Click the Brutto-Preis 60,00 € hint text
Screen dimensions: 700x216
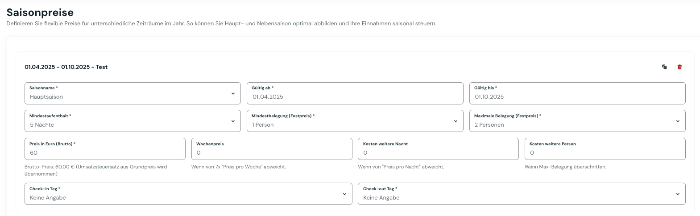(x=95, y=167)
